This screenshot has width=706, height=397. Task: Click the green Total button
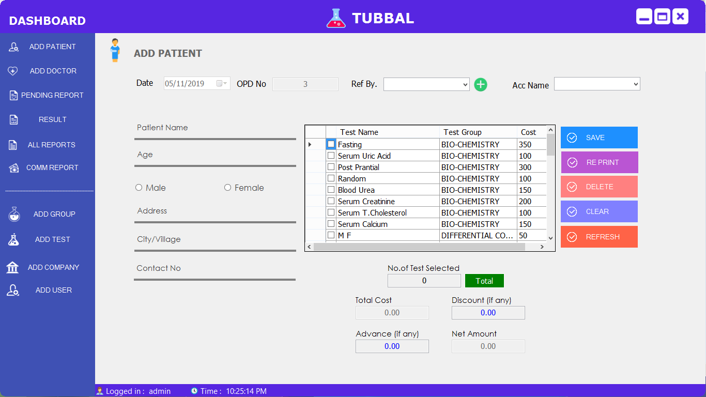[484, 281]
